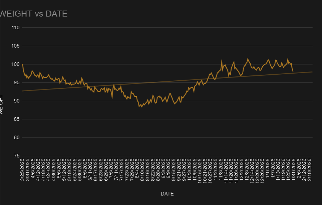Screen dimensions: 322x205
Task: Select the 4/18/2025 date label
Action: (x=43, y=169)
